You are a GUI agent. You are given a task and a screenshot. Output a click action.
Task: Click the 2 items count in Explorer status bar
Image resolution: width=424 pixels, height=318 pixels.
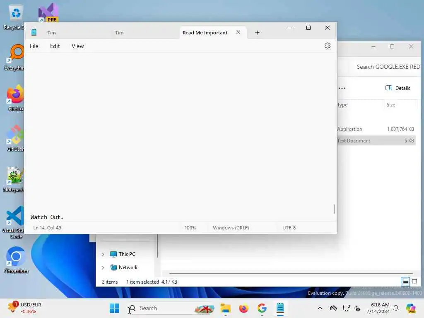click(109, 282)
